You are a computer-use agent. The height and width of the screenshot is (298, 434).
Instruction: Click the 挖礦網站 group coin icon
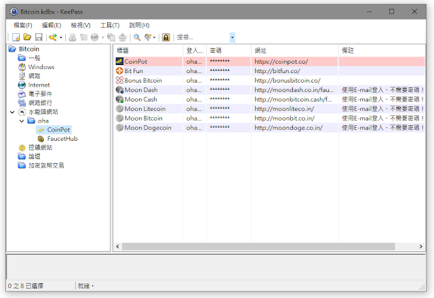22,148
